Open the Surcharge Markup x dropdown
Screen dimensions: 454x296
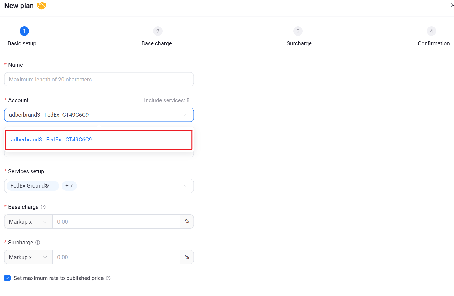coord(28,257)
